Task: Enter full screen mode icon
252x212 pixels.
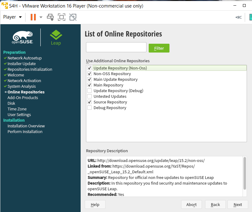Action: tap(61, 17)
